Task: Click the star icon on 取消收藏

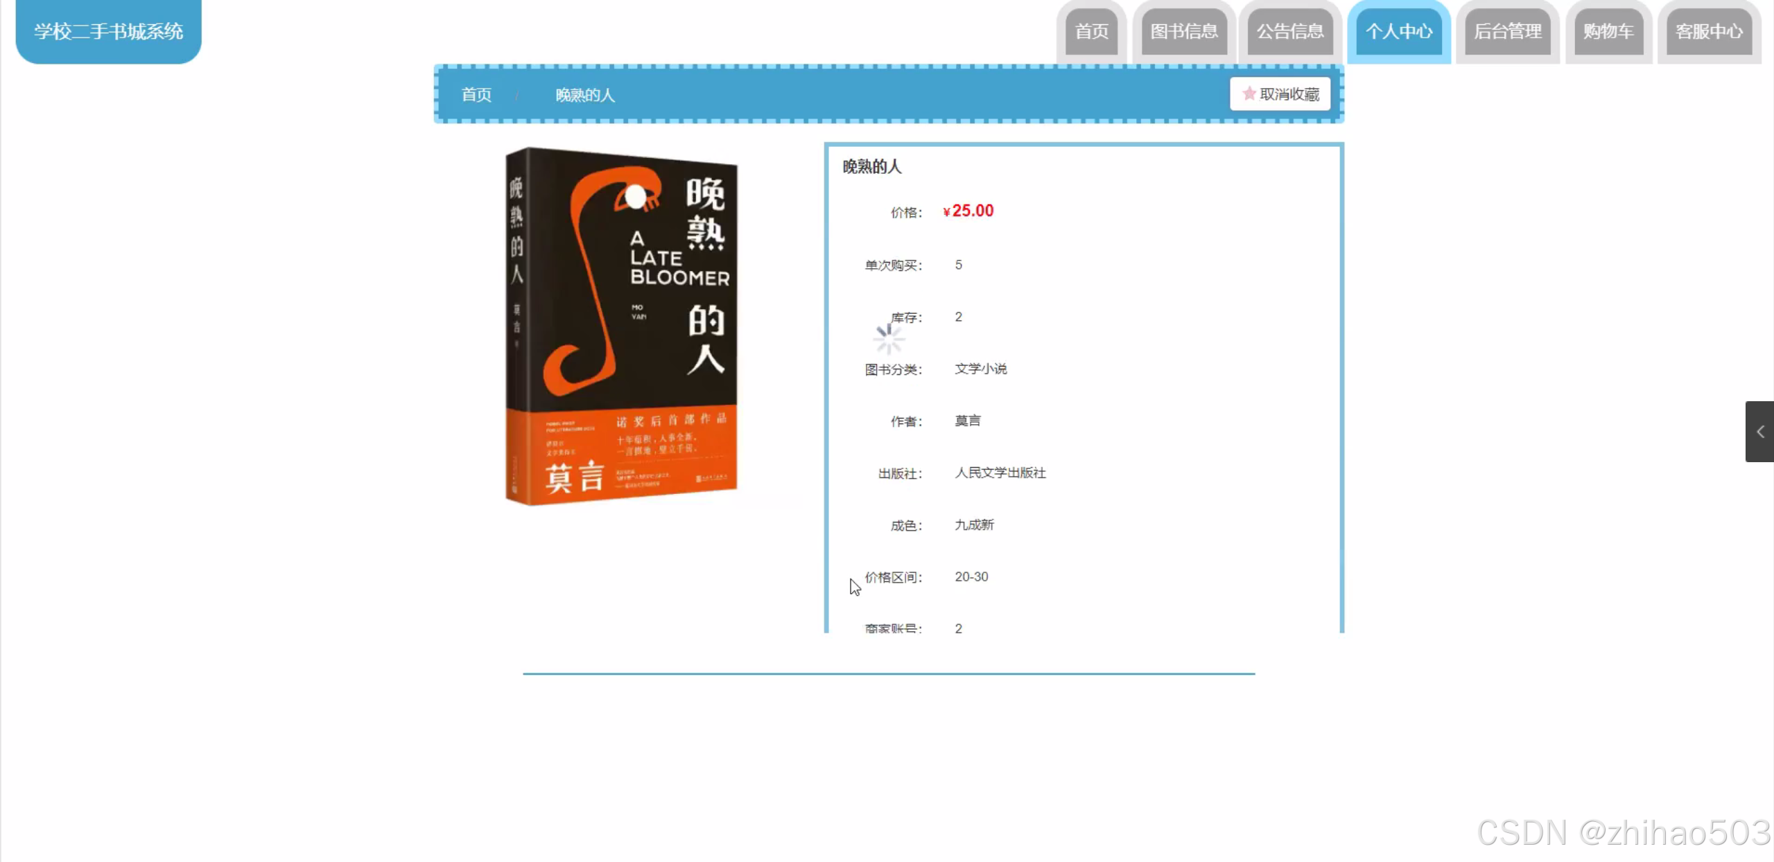Action: [x=1249, y=94]
